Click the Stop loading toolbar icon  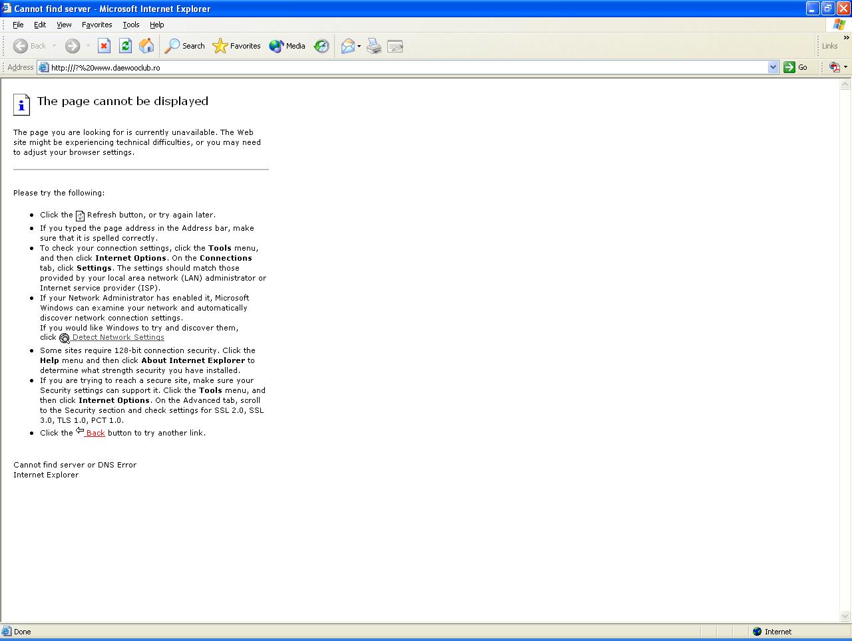pyautogui.click(x=104, y=46)
